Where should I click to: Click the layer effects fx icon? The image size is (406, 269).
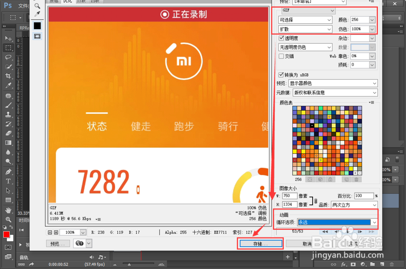(343, 264)
